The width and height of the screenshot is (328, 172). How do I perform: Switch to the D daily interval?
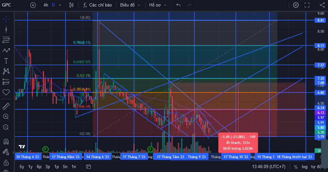[53, 5]
